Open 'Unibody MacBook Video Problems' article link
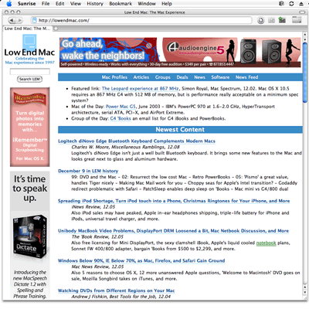 click(173, 231)
